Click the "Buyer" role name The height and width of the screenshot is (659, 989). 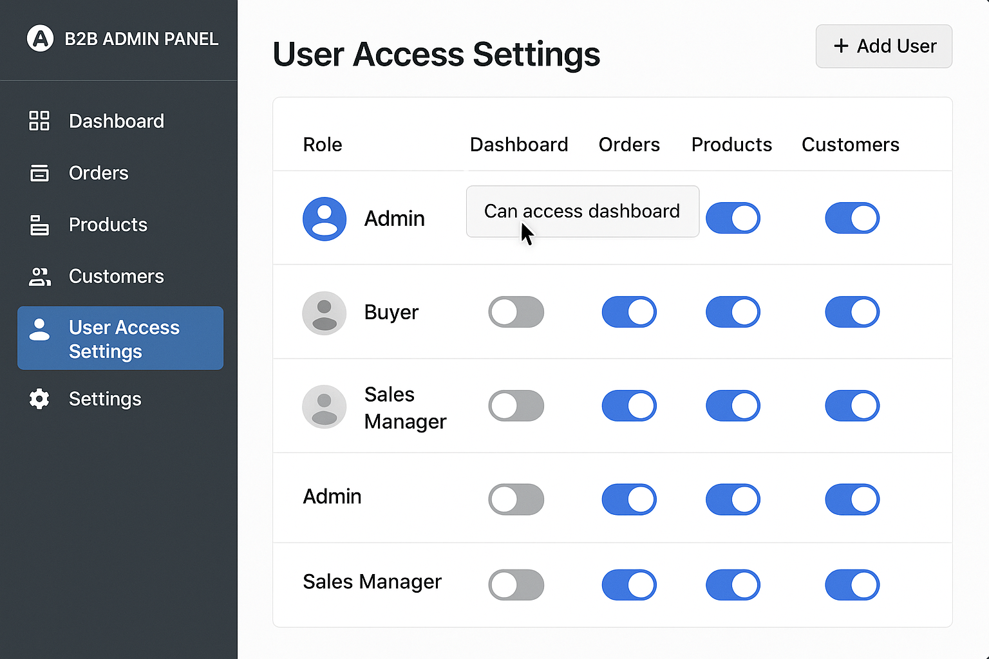(x=391, y=313)
